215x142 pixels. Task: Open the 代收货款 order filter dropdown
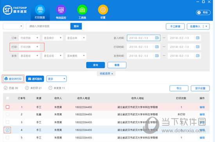pos(29,38)
